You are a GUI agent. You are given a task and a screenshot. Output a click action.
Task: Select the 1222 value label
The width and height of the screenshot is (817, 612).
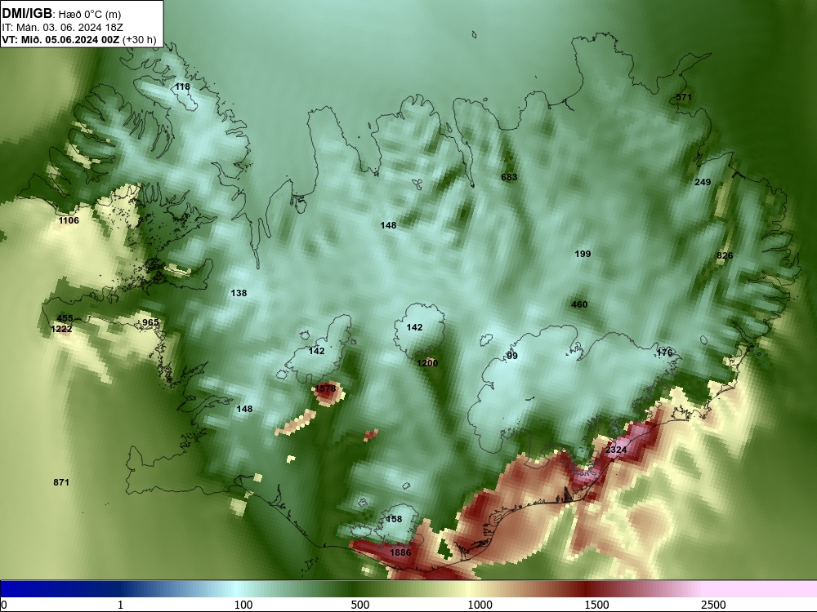tap(61, 329)
